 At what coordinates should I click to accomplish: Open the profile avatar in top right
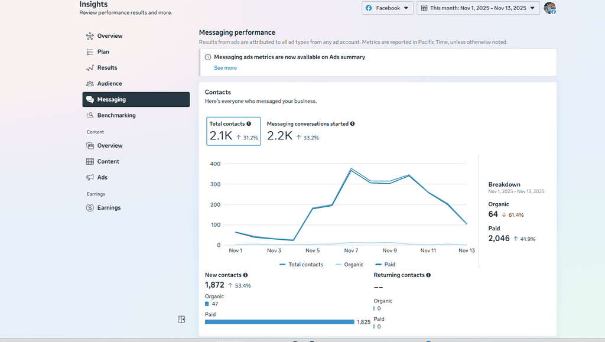click(549, 8)
